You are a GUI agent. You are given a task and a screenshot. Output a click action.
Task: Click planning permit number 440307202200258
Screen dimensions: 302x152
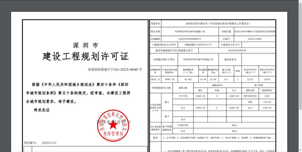(237, 50)
